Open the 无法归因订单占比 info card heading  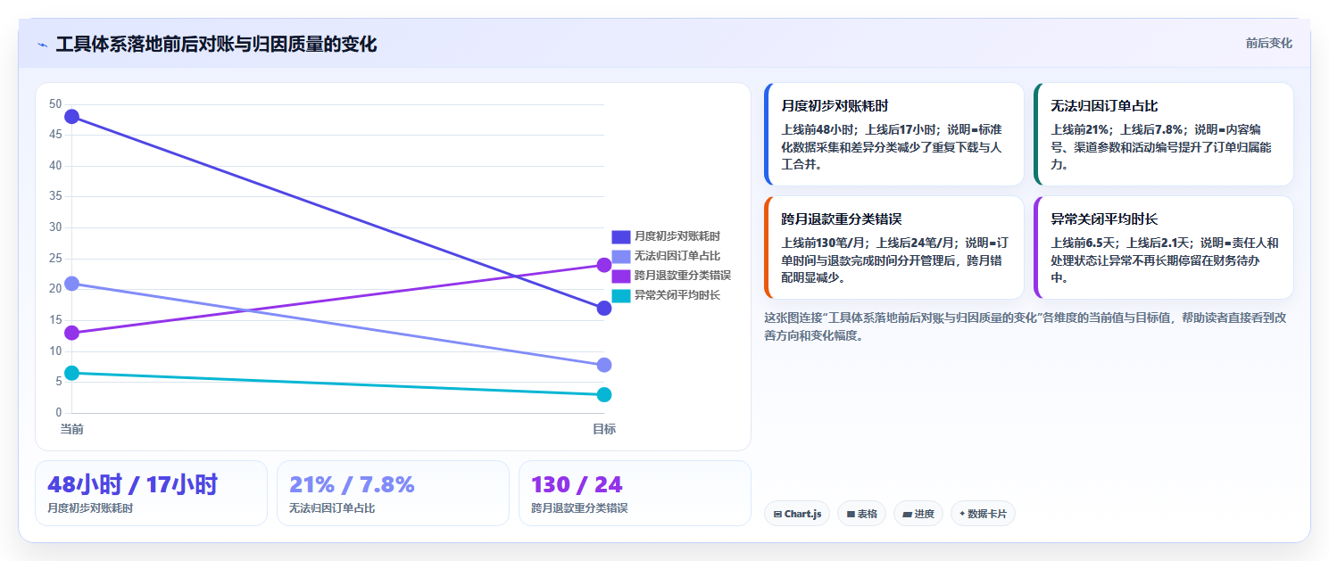point(1104,106)
